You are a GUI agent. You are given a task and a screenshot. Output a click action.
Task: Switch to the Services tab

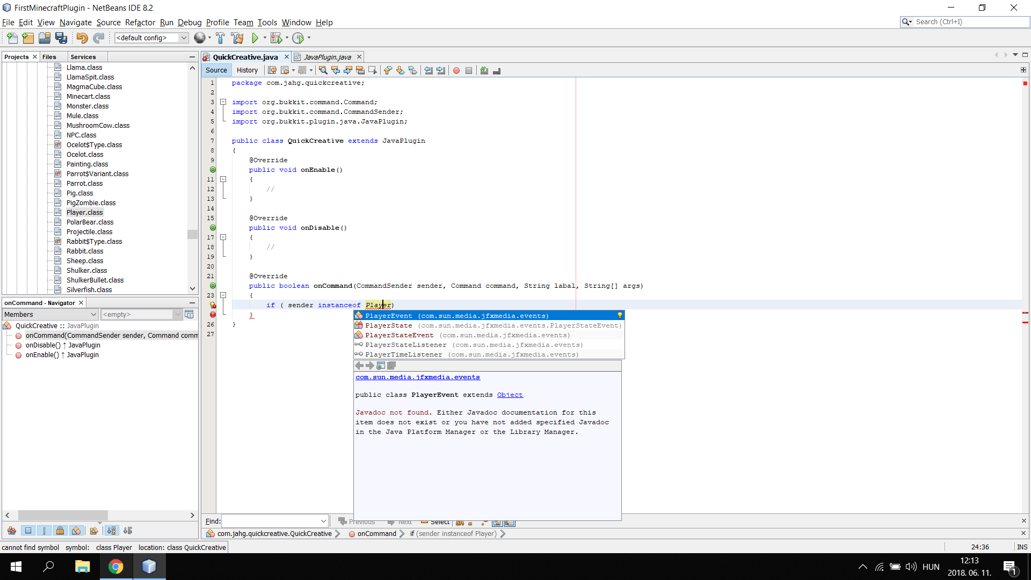[83, 57]
